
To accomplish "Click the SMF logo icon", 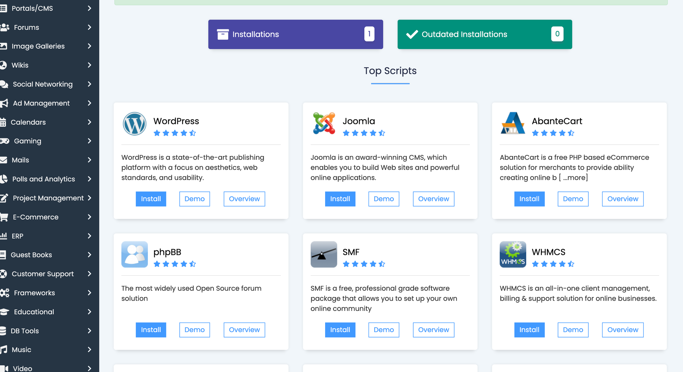I will (324, 255).
